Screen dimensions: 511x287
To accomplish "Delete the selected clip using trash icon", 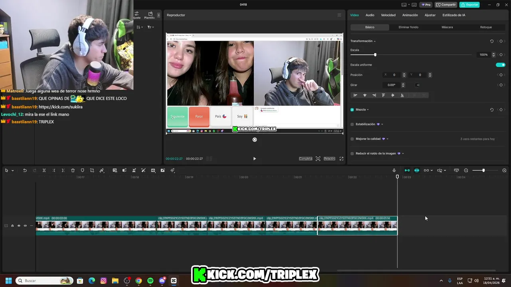I will (x=73, y=170).
